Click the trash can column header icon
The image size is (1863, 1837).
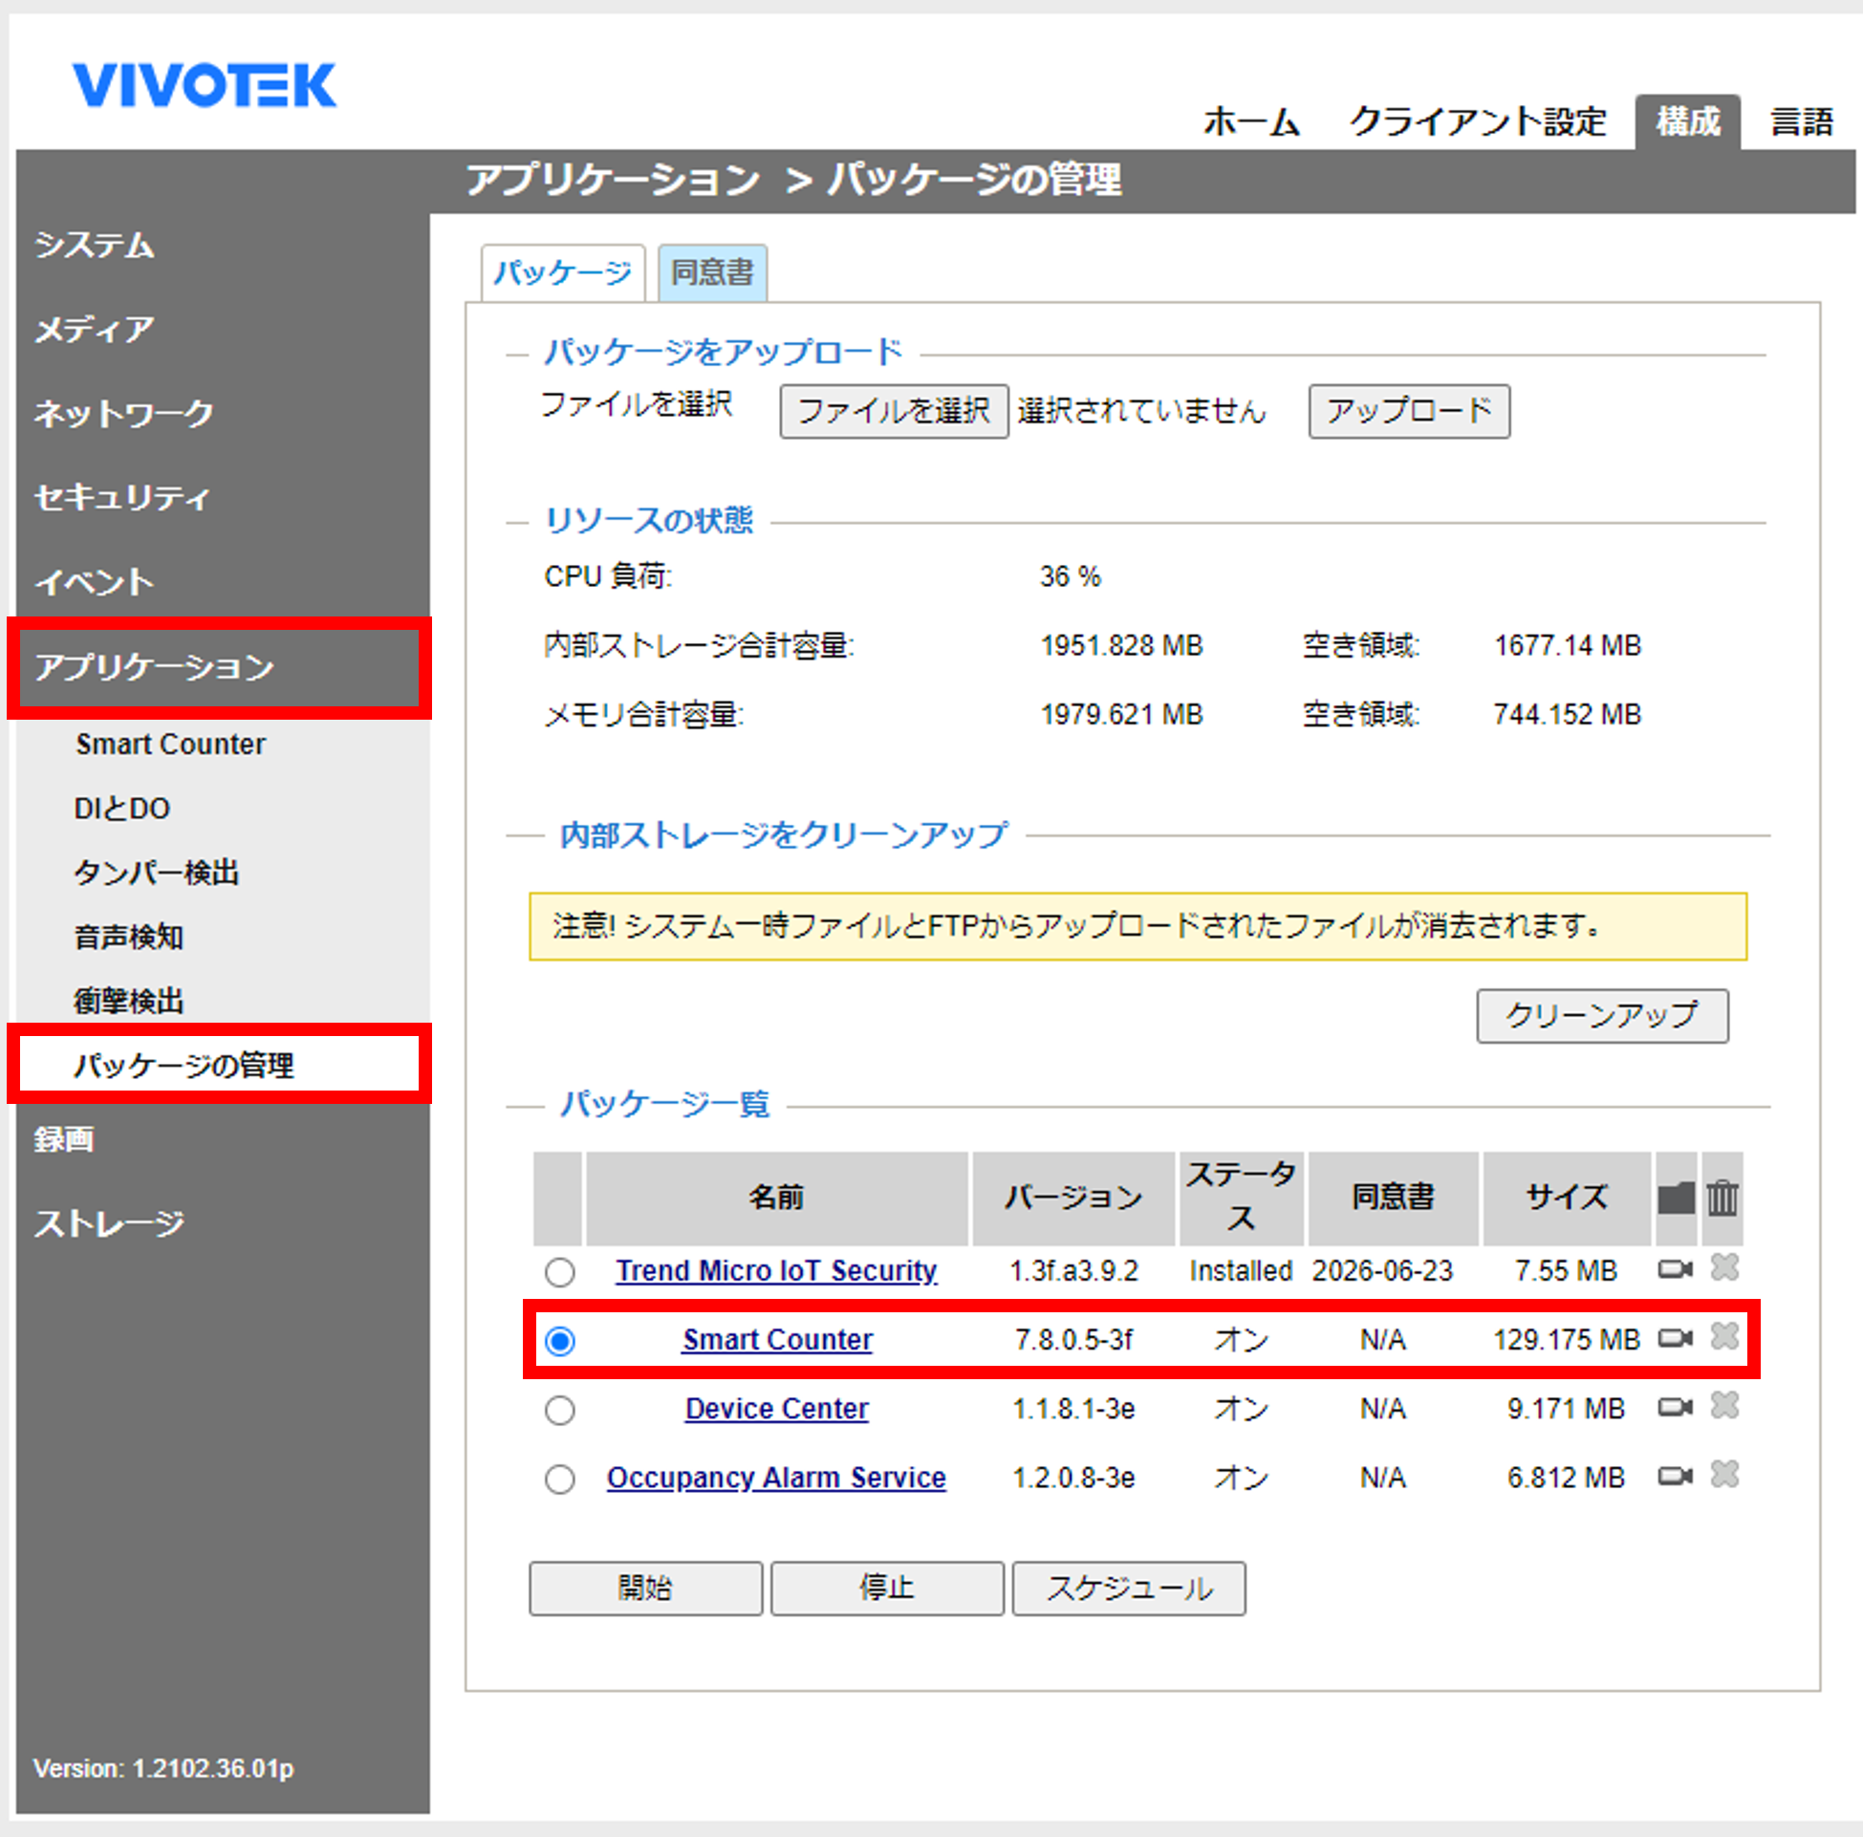point(1722,1198)
